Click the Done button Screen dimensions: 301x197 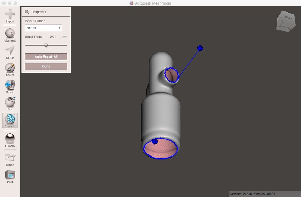coord(46,67)
